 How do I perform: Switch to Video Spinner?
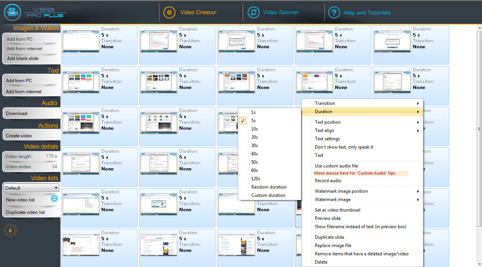pos(281,12)
